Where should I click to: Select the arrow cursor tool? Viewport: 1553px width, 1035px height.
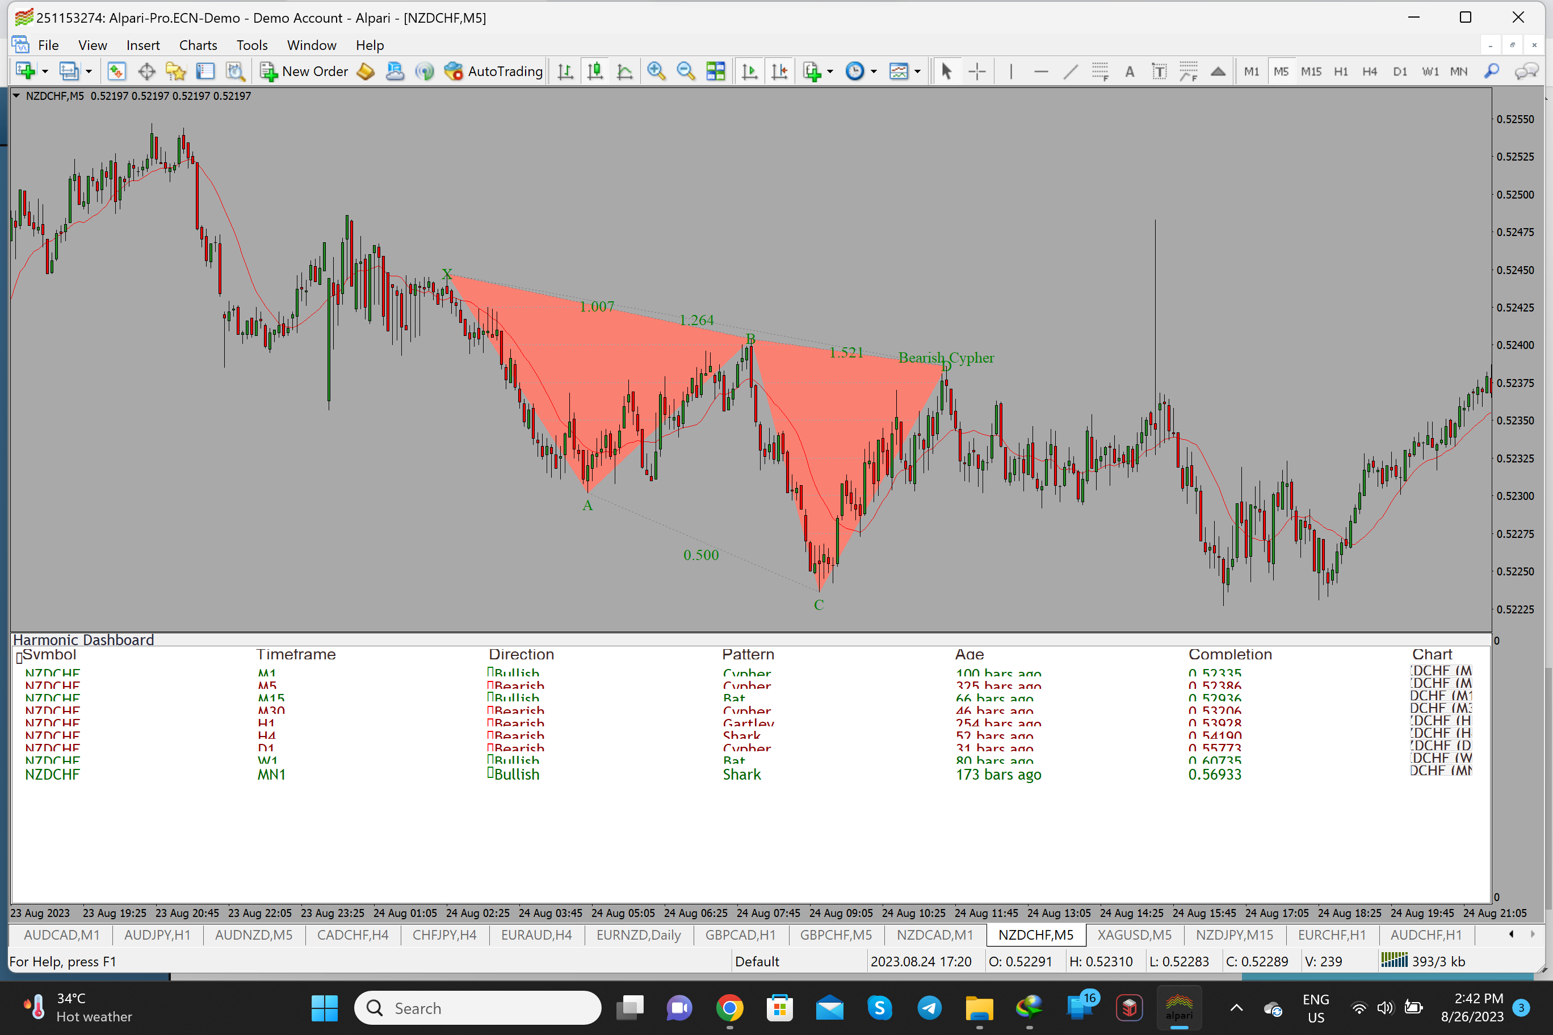pyautogui.click(x=946, y=71)
